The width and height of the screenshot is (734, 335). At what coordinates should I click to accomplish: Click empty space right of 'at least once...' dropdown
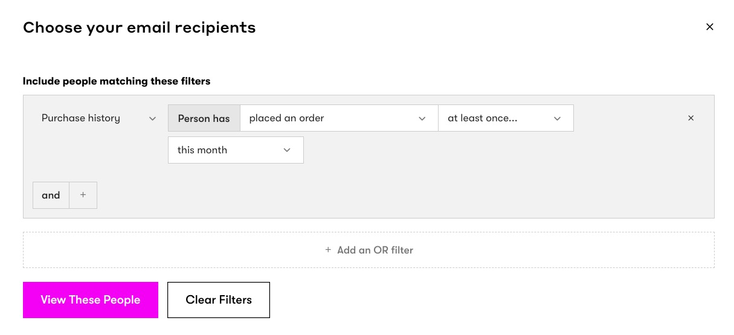[628, 118]
